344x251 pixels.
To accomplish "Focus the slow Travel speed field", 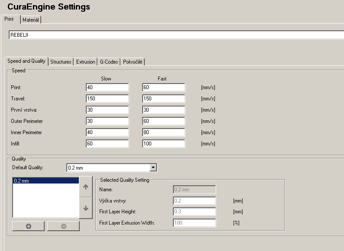I will point(107,99).
